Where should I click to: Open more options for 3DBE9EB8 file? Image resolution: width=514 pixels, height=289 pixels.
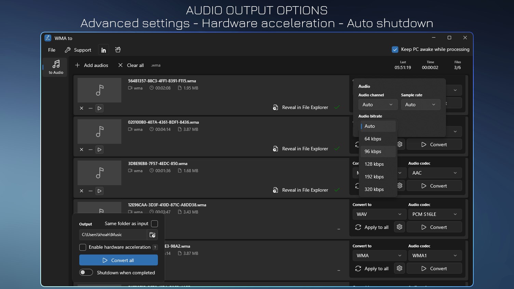91,191
